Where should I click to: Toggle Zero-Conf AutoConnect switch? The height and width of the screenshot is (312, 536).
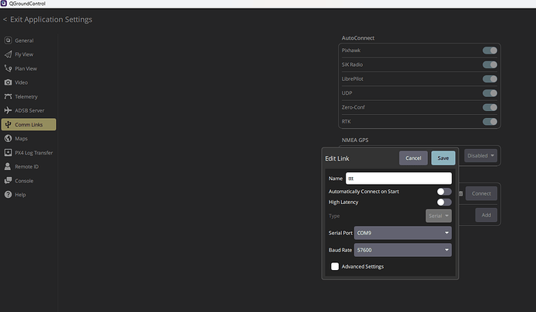point(489,107)
